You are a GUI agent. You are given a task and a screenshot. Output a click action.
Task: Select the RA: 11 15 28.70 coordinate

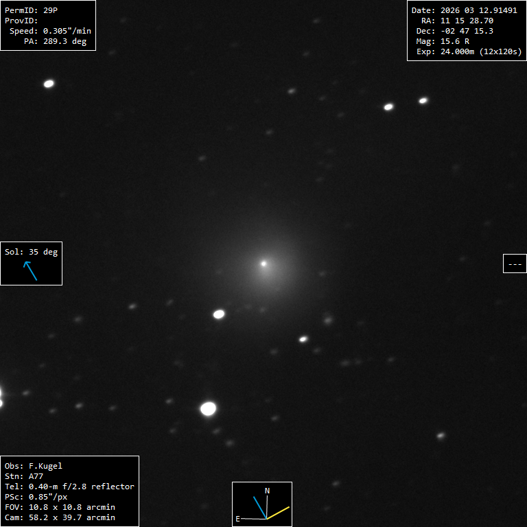pos(457,21)
